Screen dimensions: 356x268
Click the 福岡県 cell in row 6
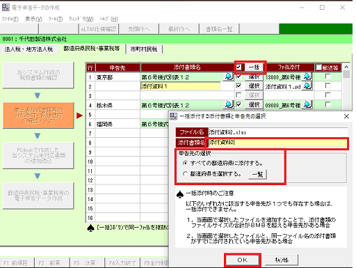point(118,124)
